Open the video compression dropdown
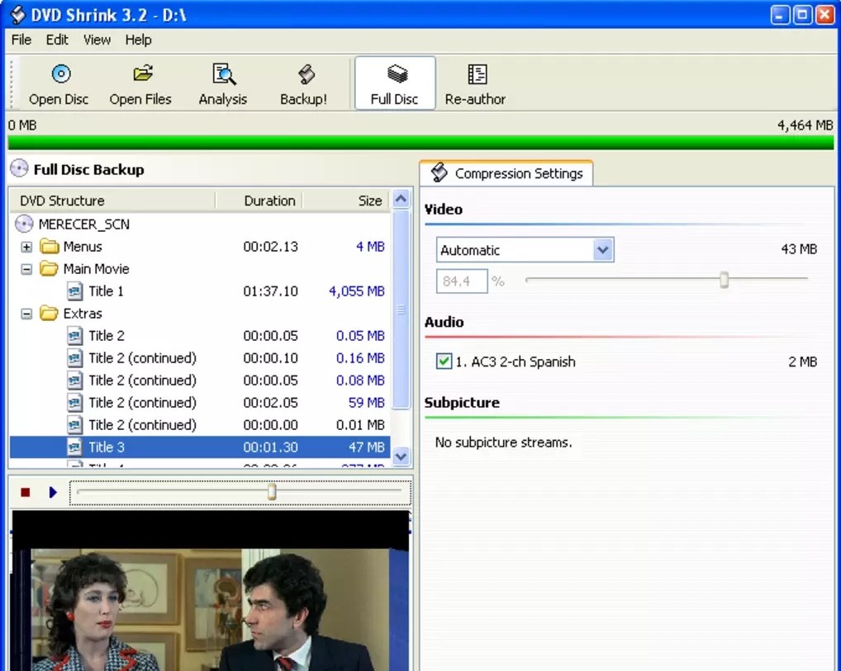 [x=603, y=249]
